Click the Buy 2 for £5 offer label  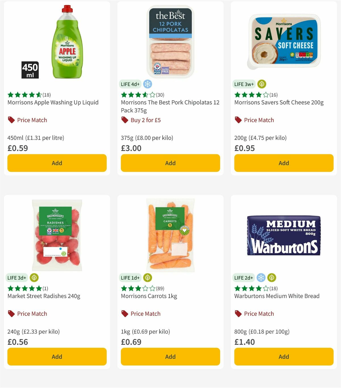[x=145, y=120]
